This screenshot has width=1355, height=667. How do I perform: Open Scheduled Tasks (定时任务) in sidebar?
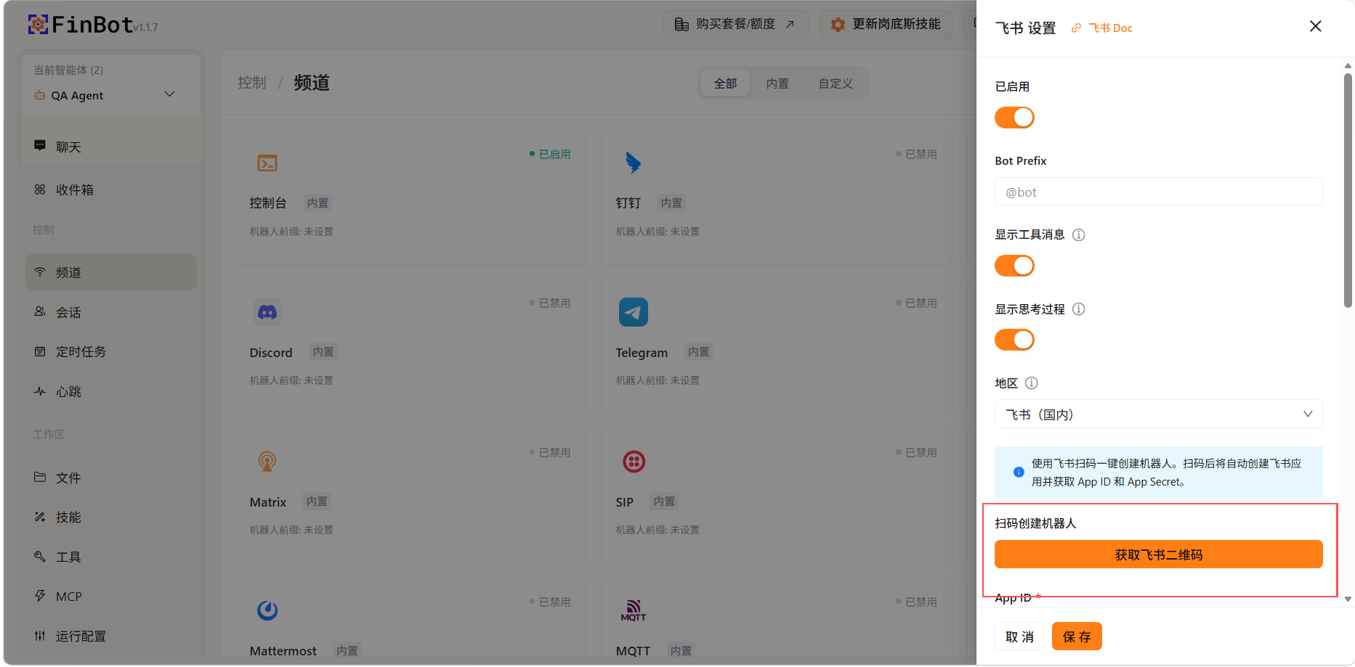111,351
